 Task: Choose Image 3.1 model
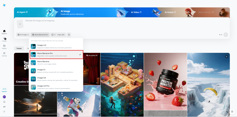56,71
